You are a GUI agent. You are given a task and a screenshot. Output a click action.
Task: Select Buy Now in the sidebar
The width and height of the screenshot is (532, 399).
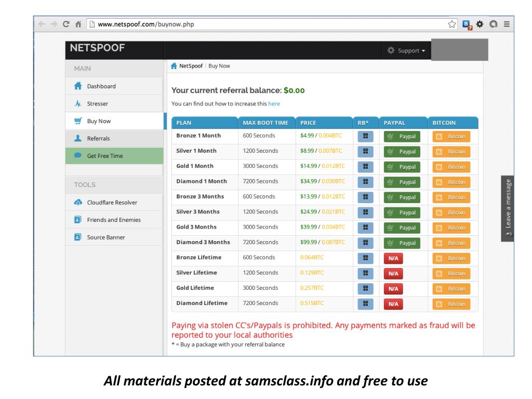click(x=114, y=121)
